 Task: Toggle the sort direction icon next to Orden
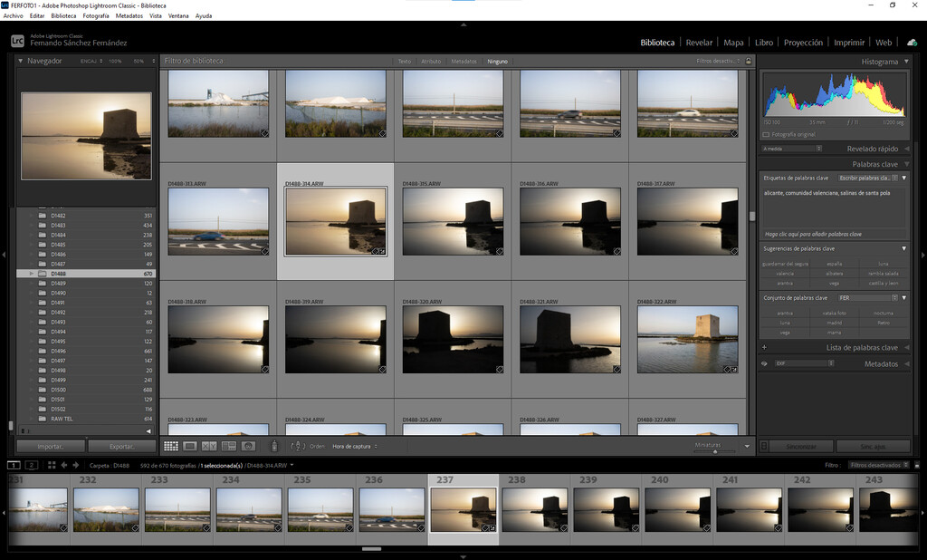[x=298, y=446]
